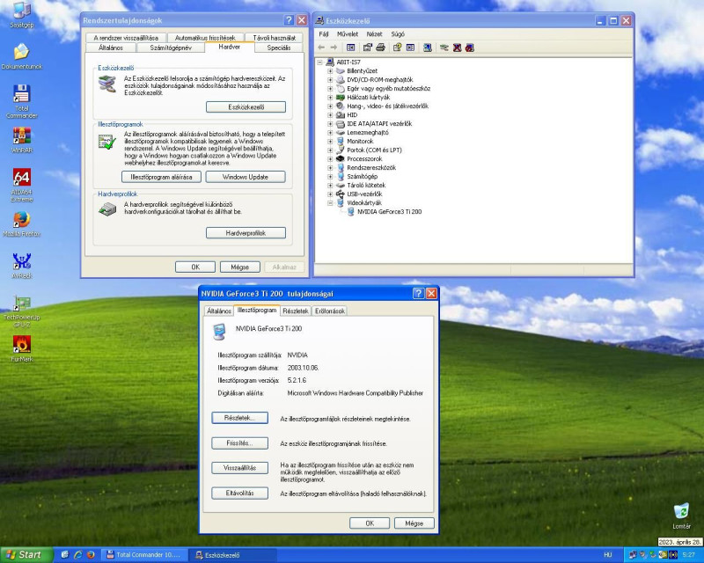Select the Mozilla Firefox desktop icon

click(21, 223)
